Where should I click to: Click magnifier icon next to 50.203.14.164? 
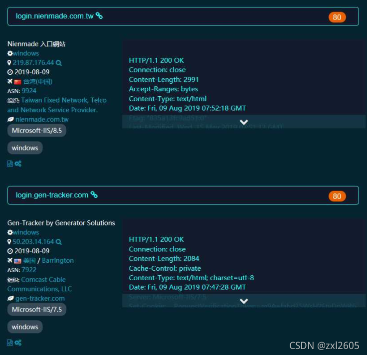pos(59,242)
